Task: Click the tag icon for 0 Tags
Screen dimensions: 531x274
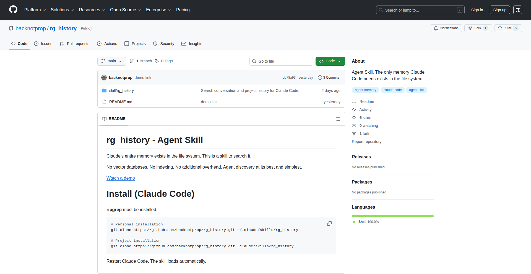Action: (157, 61)
